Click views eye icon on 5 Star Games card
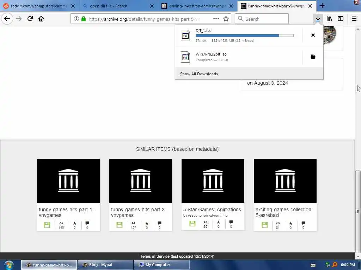This screenshot has width=361, height=270. click(206, 222)
